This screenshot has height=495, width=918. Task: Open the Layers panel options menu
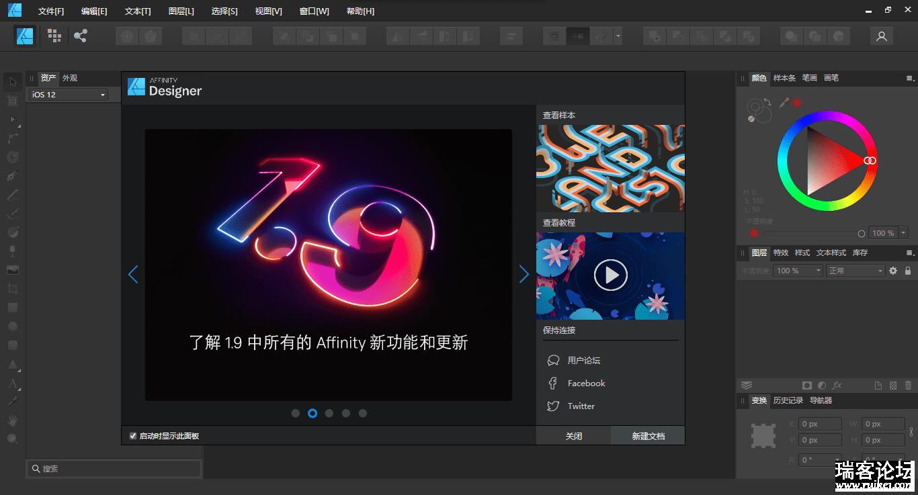coord(910,253)
